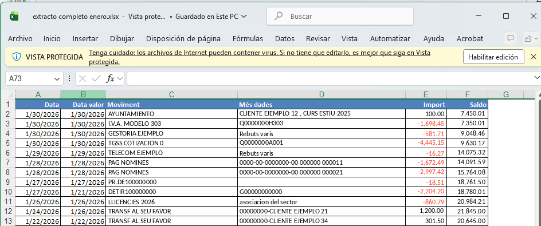Viewport: 541px width, 226px height.
Task: Open the Archivo menu
Action: [20, 38]
